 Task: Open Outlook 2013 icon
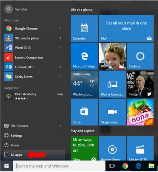point(8,67)
